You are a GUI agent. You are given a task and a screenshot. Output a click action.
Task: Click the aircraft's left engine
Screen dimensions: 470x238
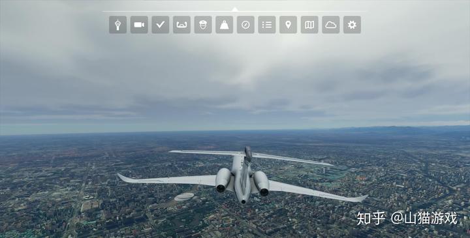223,180
